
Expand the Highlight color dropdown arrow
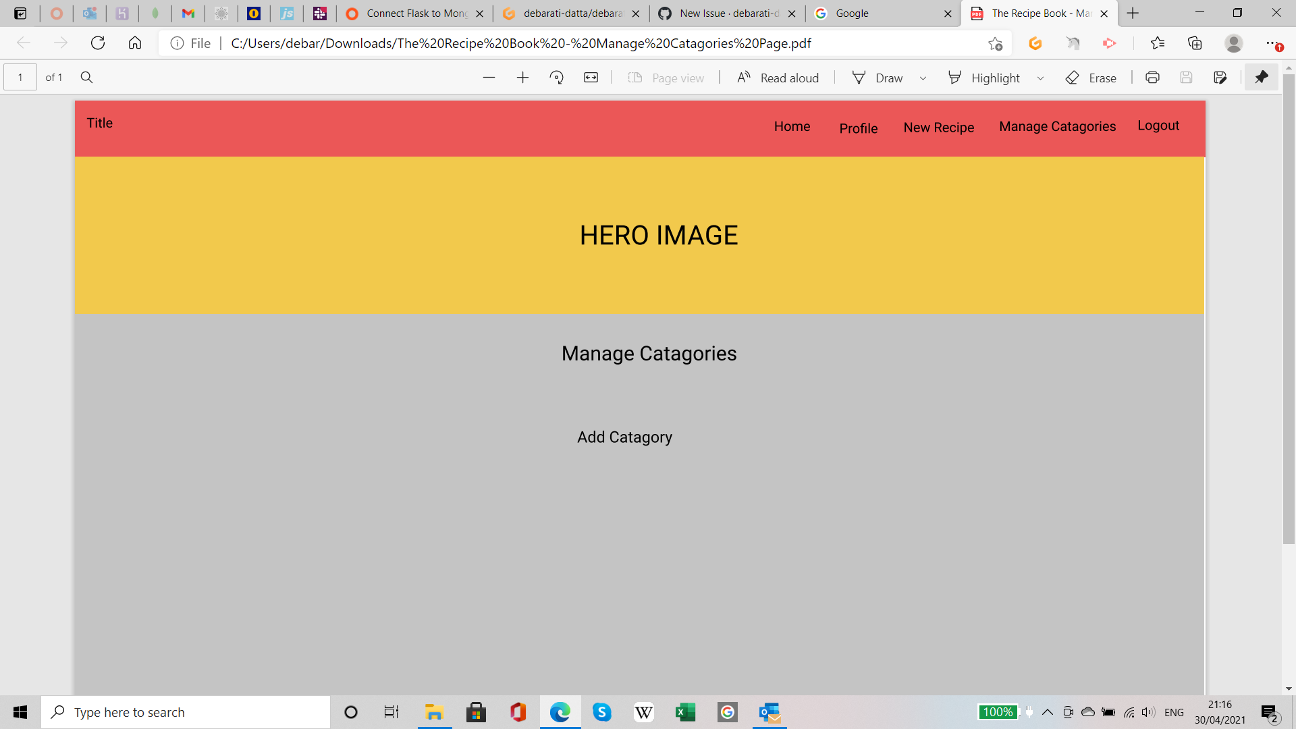coord(1040,78)
